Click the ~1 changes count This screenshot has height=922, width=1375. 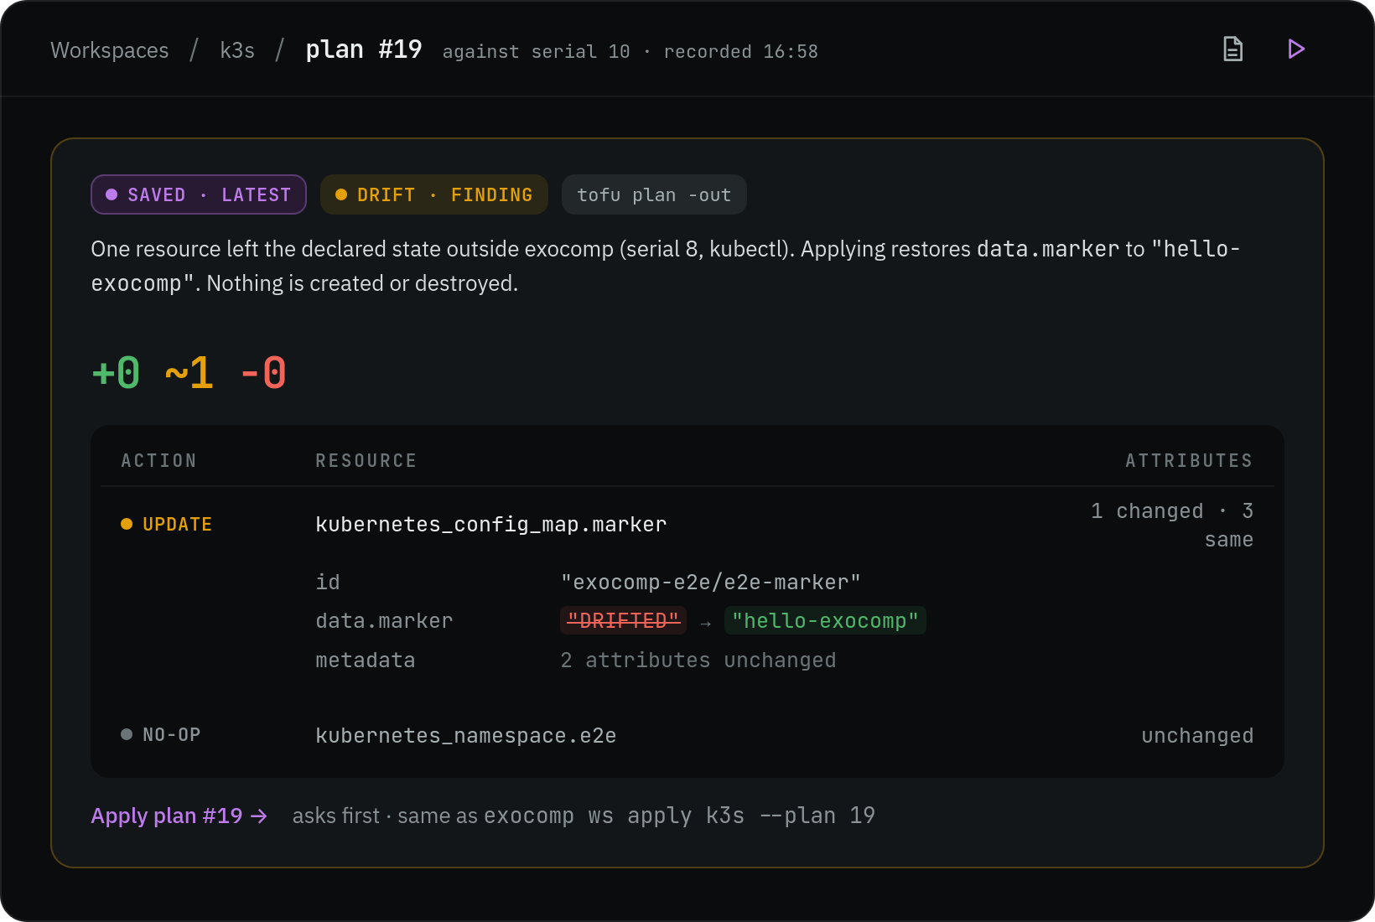pos(189,373)
